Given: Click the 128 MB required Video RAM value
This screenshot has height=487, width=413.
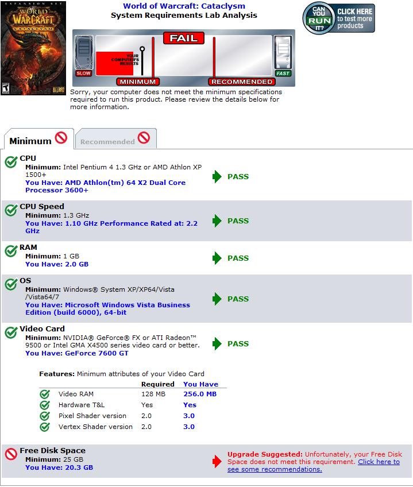Looking at the screenshot, I should coord(153,394).
